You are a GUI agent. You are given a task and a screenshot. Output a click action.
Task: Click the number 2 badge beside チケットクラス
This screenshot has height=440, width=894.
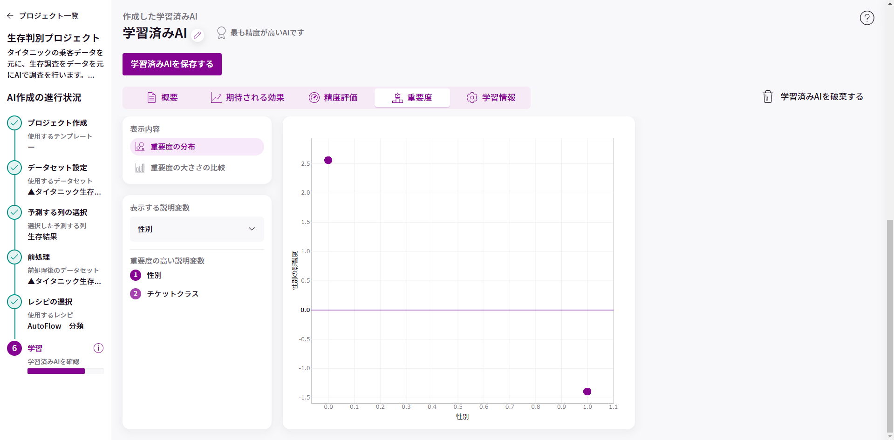136,294
